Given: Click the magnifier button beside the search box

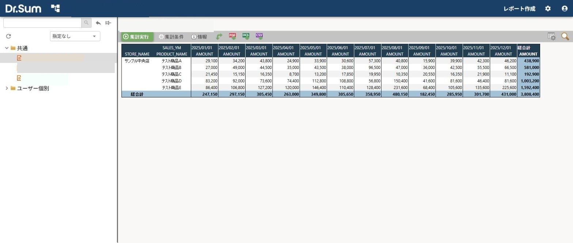Looking at the screenshot, I should coord(86,23).
